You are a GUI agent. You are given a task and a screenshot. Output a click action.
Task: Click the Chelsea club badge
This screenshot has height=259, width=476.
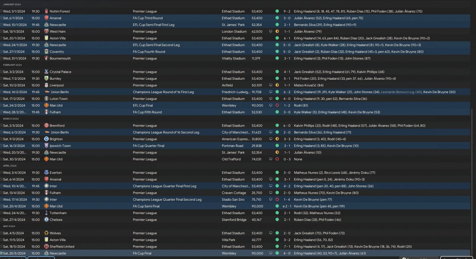[46, 220]
